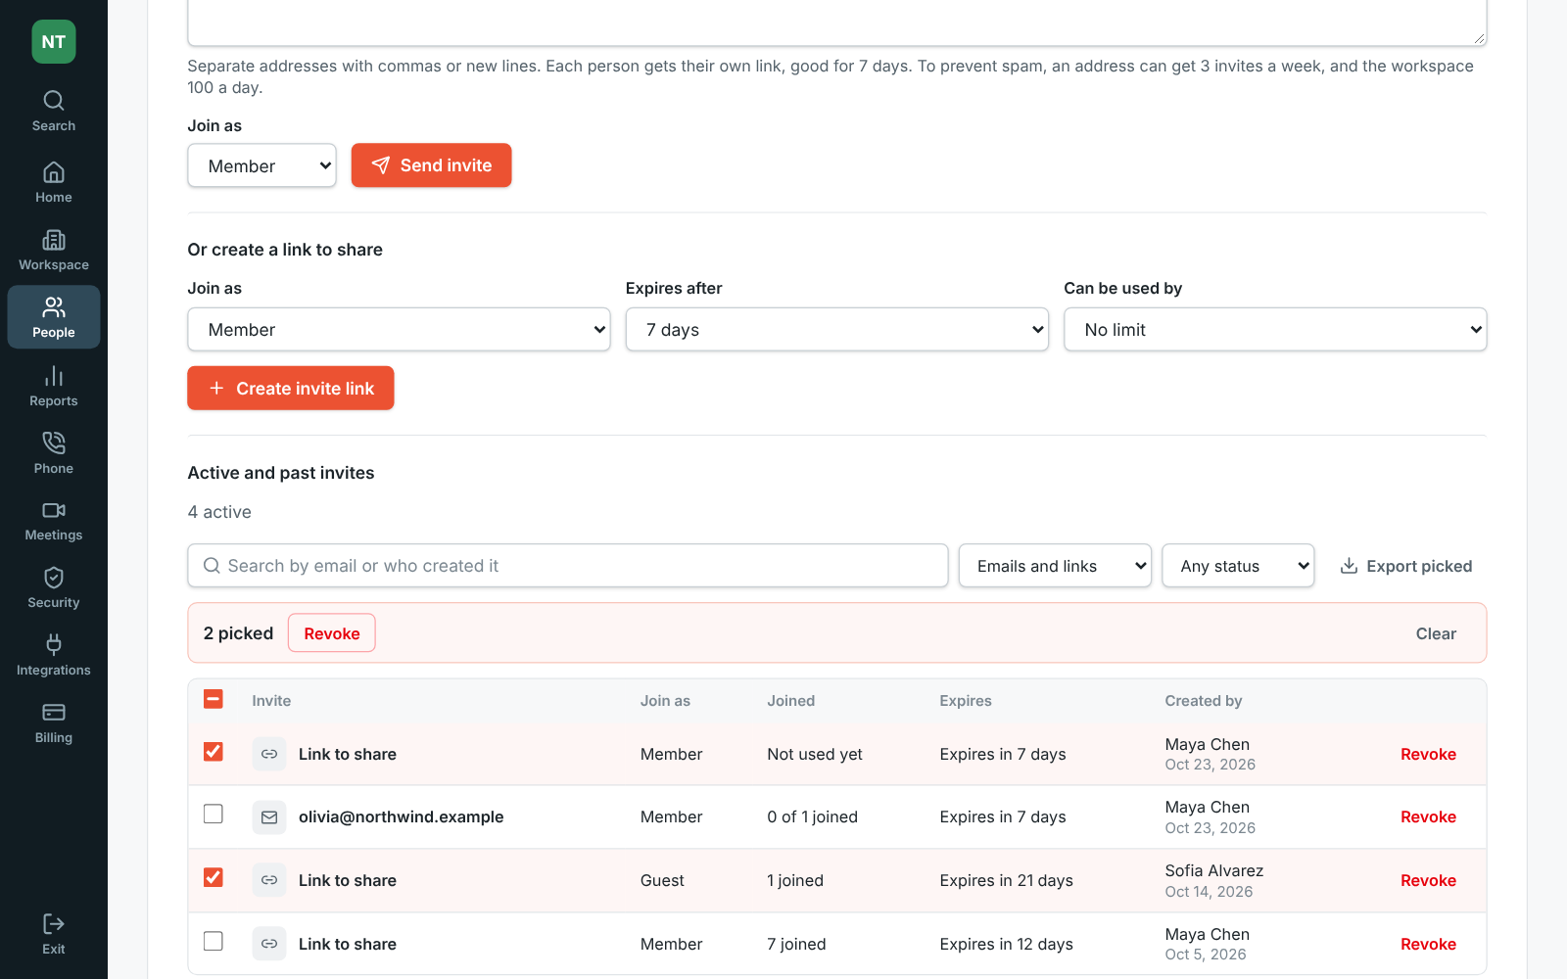Open Integrations section
The image size is (1567, 979).
pos(54,656)
